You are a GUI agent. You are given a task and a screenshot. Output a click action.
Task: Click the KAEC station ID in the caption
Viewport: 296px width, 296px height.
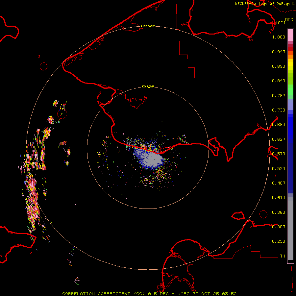[184, 294]
